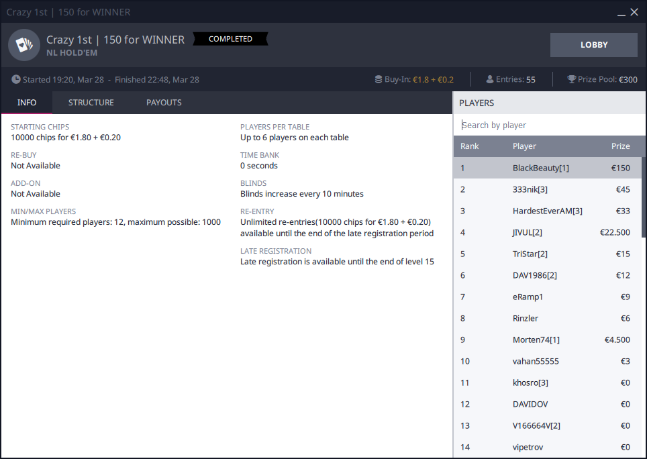Select player JIVUL[2]
Image resolution: width=647 pixels, height=459 pixels.
pos(548,232)
